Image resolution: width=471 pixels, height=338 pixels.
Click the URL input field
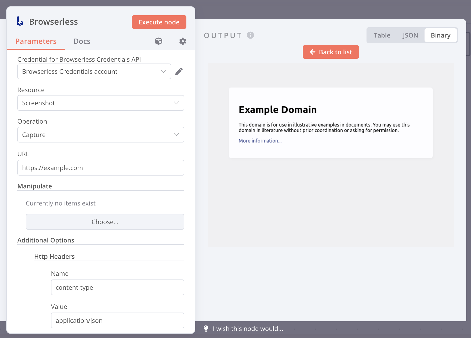[101, 168]
